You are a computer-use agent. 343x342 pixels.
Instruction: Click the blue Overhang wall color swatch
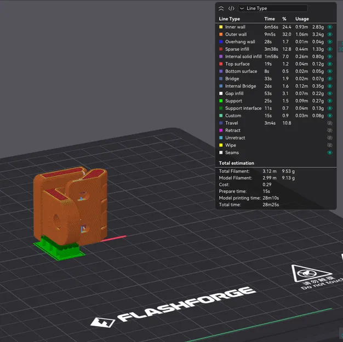pos(221,42)
